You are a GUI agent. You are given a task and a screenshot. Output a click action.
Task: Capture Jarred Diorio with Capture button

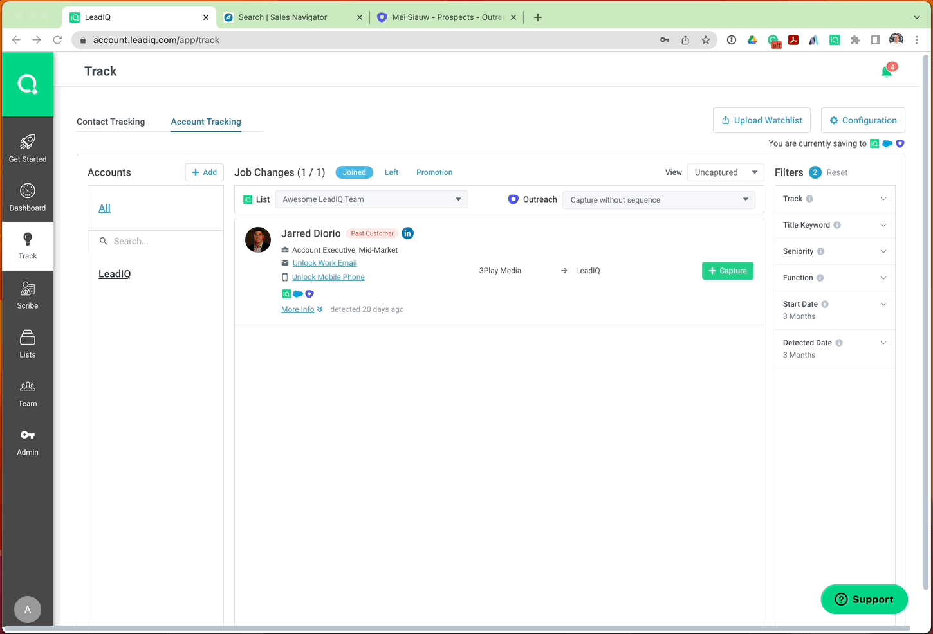coord(728,271)
